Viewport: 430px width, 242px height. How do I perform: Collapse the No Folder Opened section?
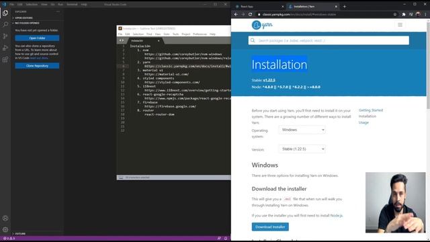click(x=27, y=24)
